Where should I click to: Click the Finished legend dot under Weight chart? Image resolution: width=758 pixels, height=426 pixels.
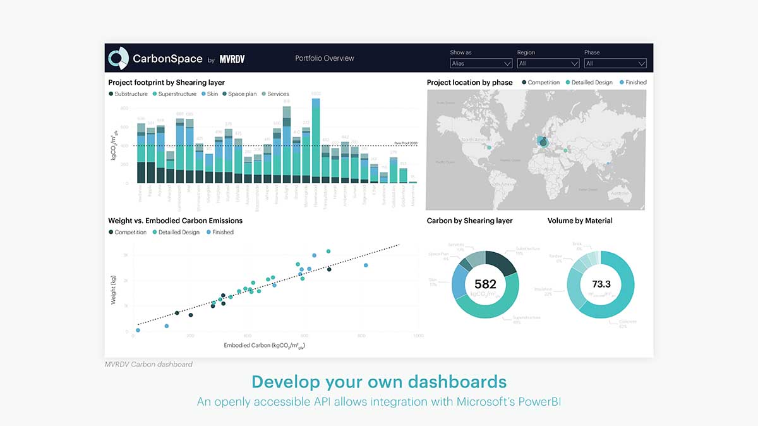208,232
